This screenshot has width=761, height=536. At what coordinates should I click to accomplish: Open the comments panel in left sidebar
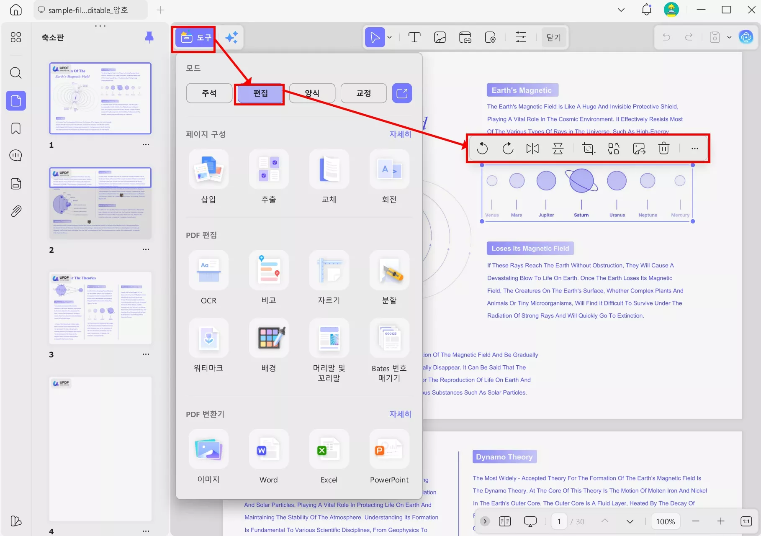click(x=16, y=156)
